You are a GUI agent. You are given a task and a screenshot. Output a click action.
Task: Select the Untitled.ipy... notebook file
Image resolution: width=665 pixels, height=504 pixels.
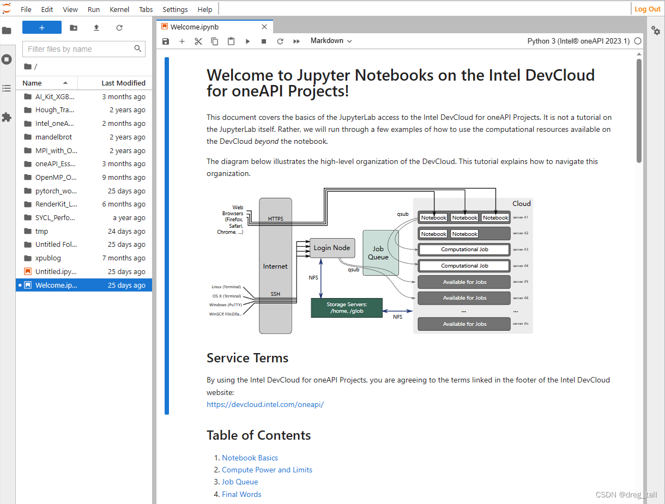[84, 271]
